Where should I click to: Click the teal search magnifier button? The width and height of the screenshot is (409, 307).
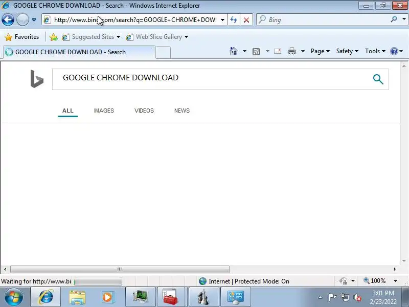click(x=378, y=79)
